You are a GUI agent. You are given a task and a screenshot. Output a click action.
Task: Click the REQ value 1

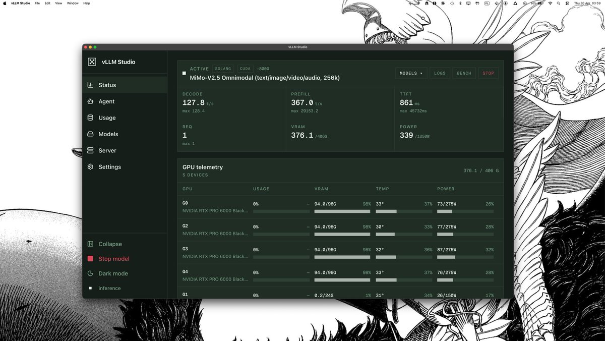click(x=185, y=136)
